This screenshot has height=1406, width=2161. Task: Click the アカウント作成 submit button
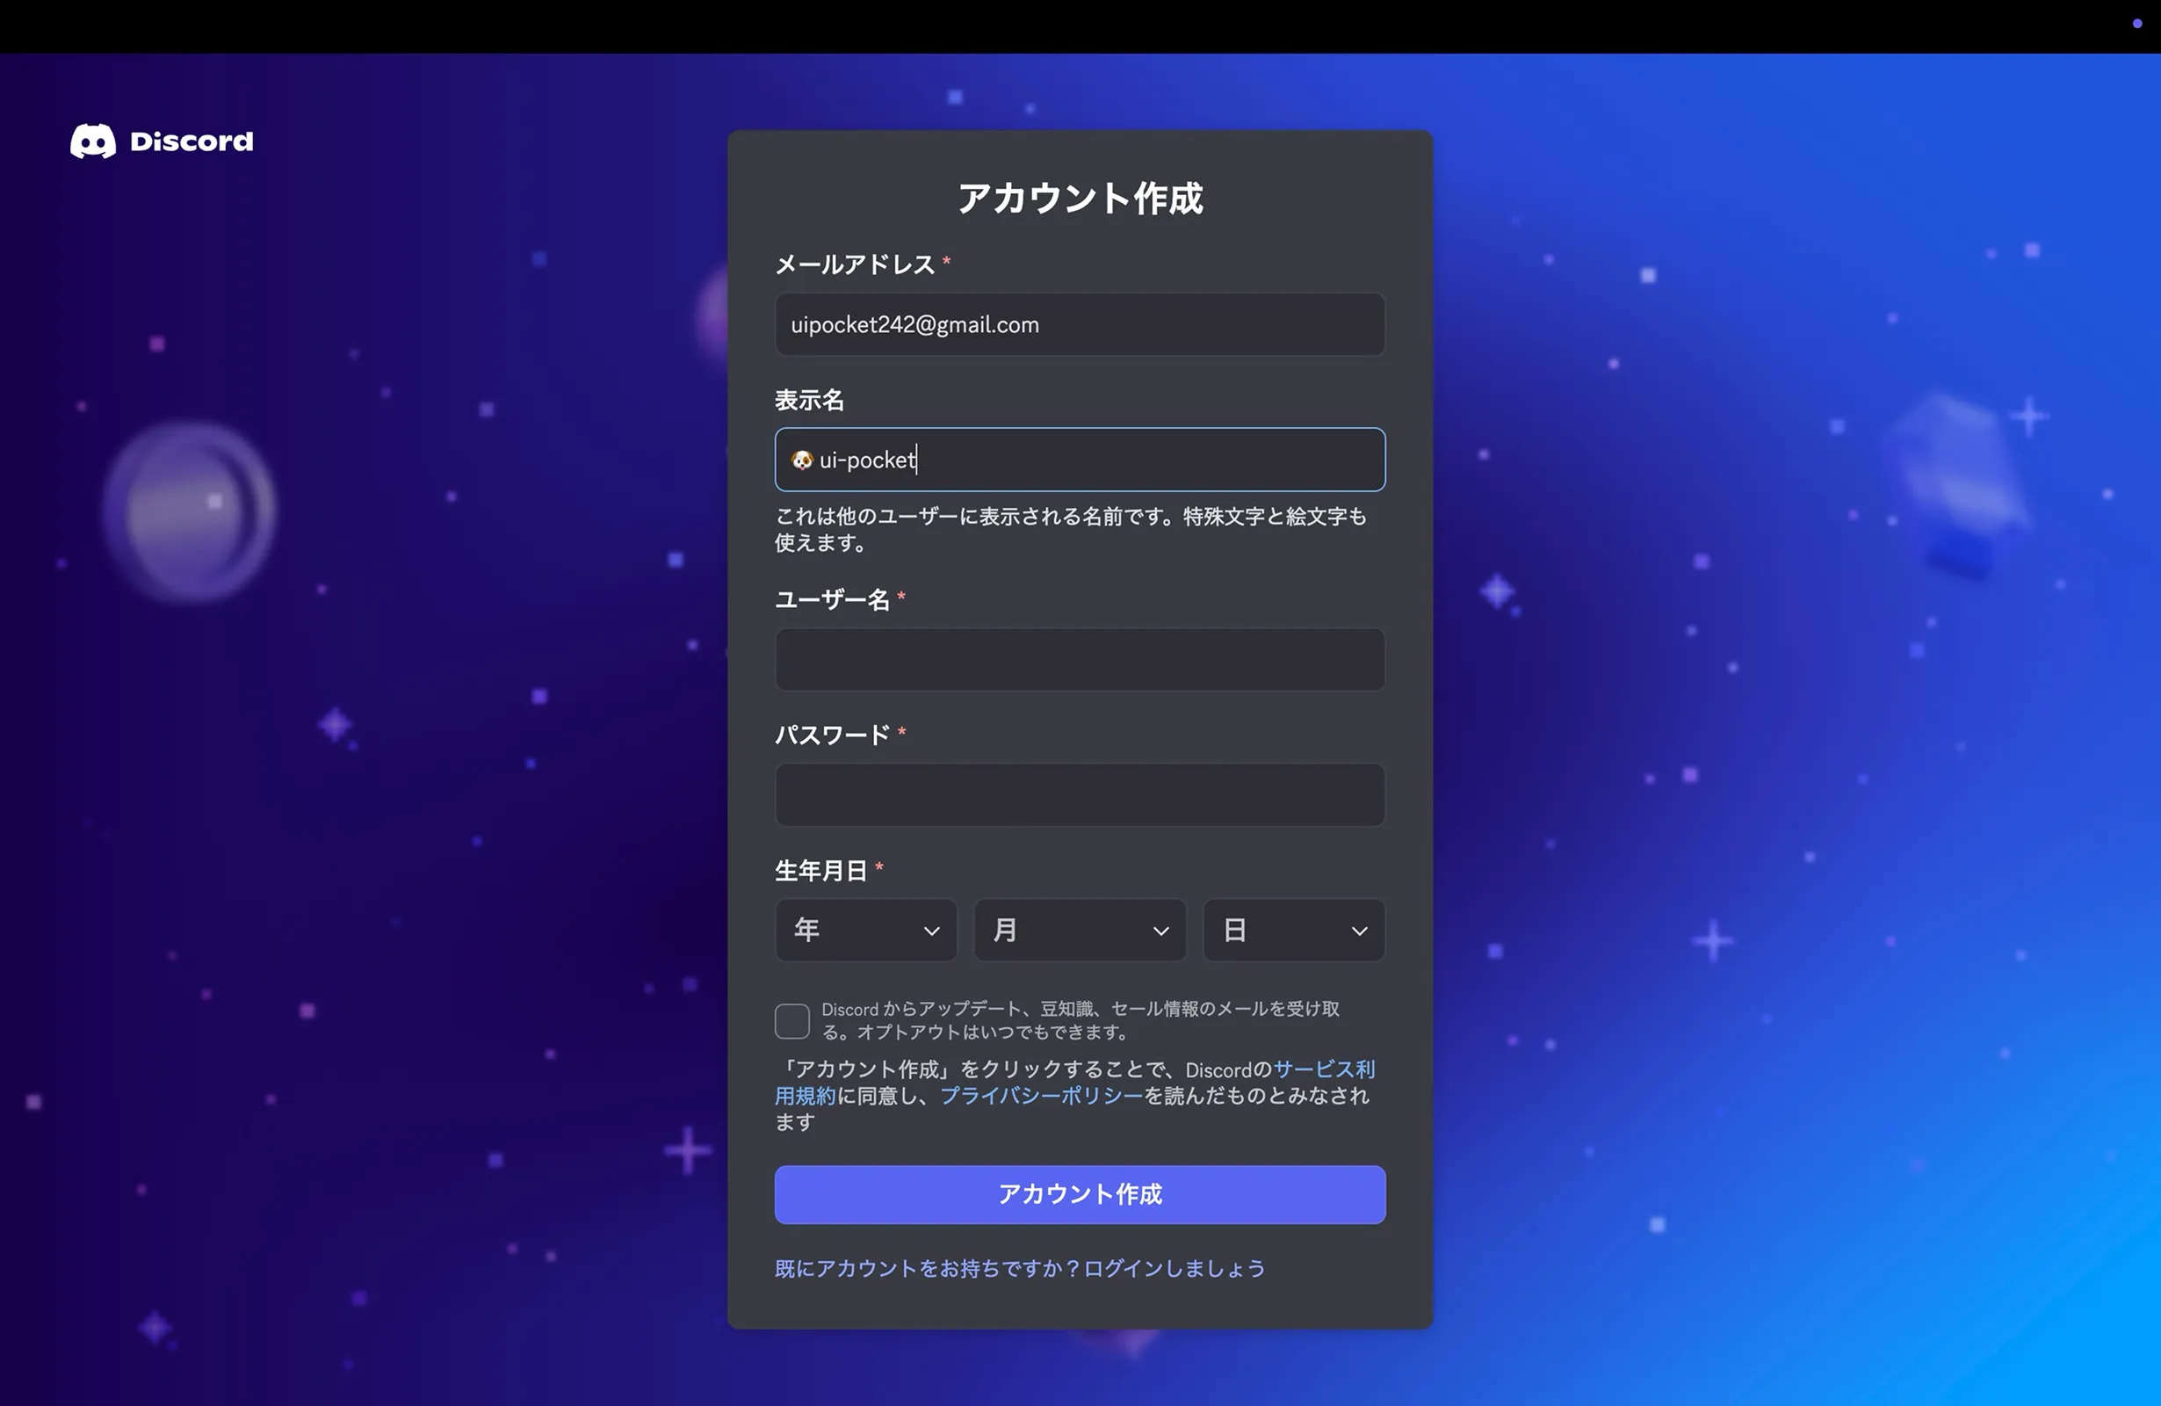pos(1080,1194)
